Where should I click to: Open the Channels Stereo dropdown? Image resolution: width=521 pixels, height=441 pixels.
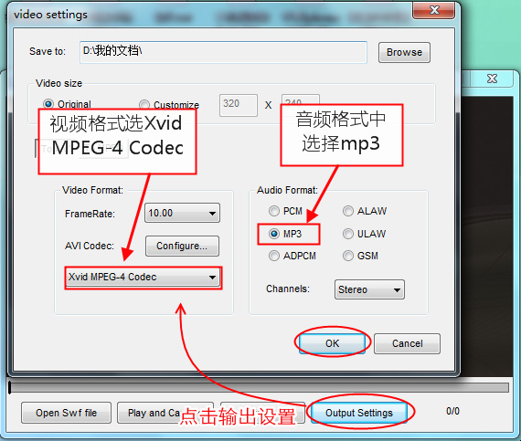pyautogui.click(x=369, y=289)
